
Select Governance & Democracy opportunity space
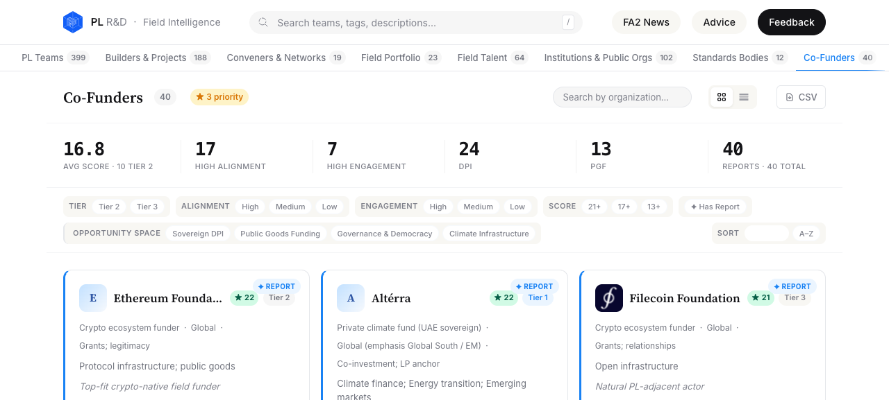click(385, 234)
